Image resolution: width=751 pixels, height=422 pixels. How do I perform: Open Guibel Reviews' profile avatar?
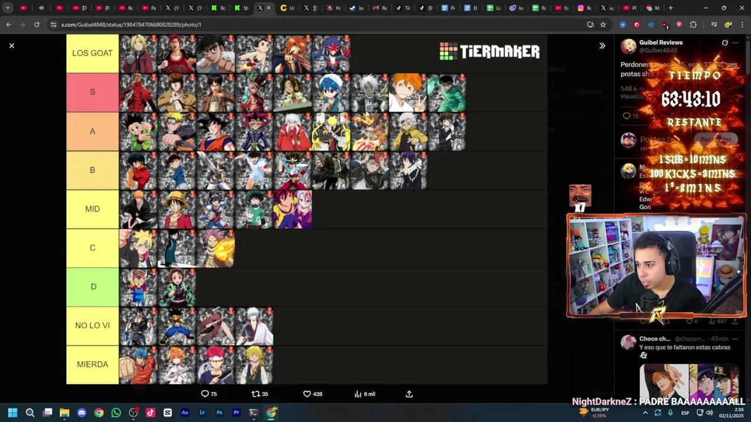[628, 47]
